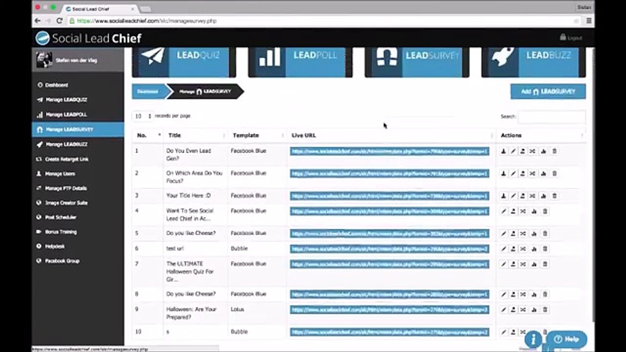Click the pencil icon in the 'test url' row
Screen dimensions: 626x352
[x=504, y=249]
